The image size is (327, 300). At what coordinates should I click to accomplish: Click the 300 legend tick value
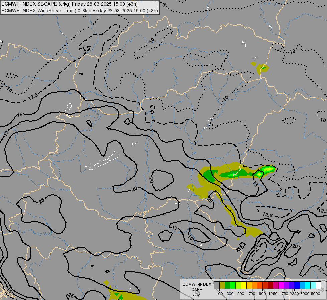[230, 294]
